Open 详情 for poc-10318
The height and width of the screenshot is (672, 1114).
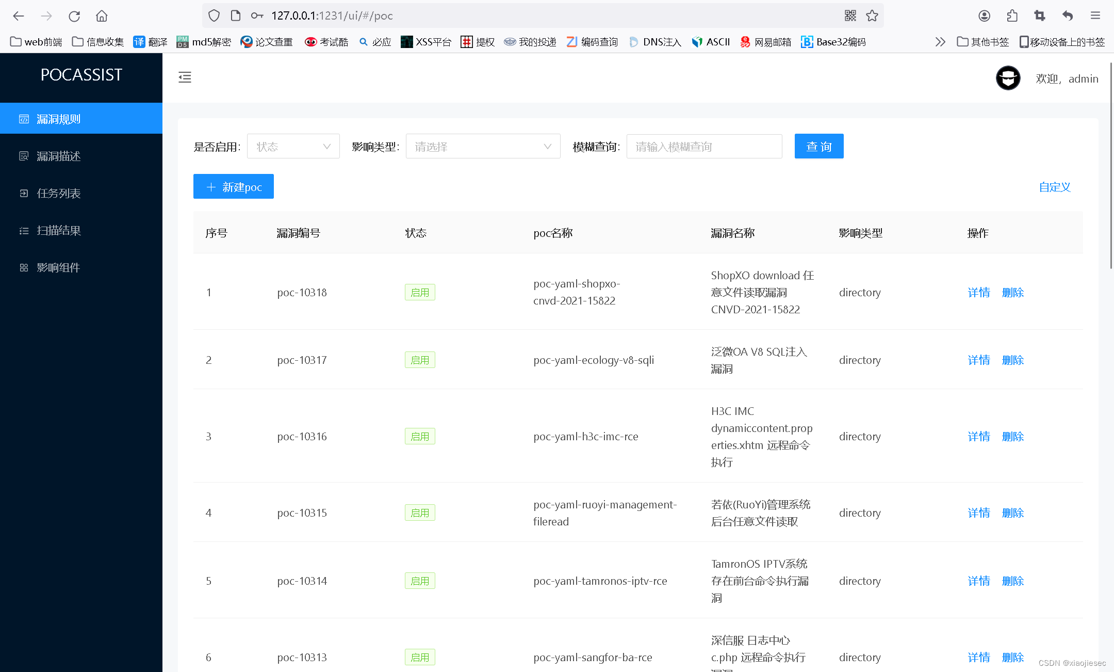tap(978, 293)
